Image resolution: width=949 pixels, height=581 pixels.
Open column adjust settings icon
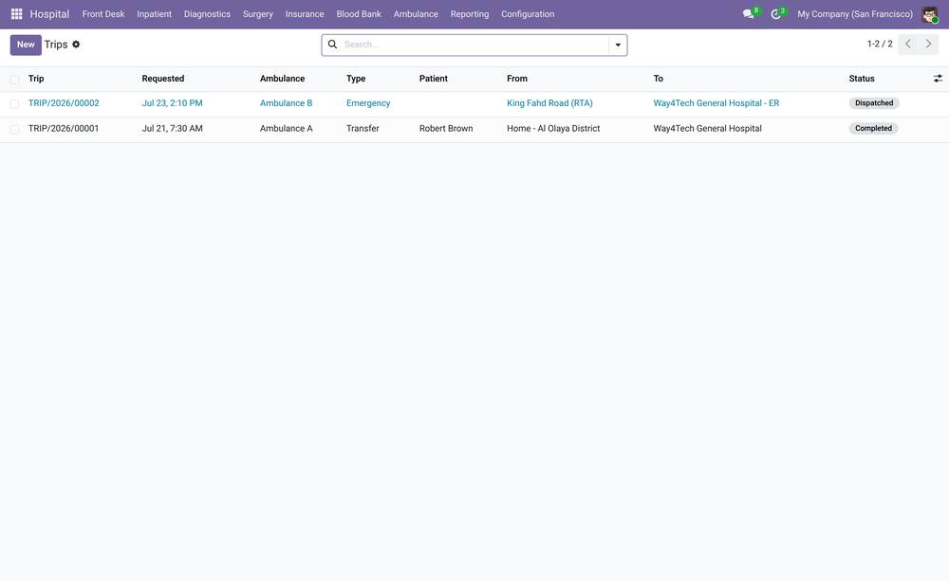click(938, 79)
